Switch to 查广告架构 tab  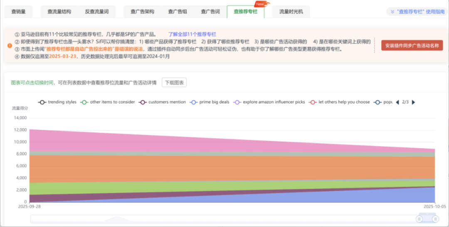(142, 12)
